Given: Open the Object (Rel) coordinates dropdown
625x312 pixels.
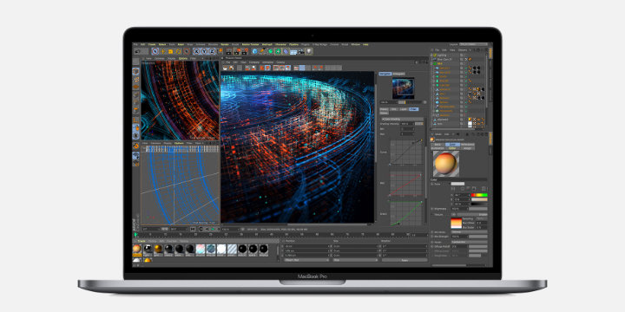Looking at the screenshot, I should (x=306, y=260).
